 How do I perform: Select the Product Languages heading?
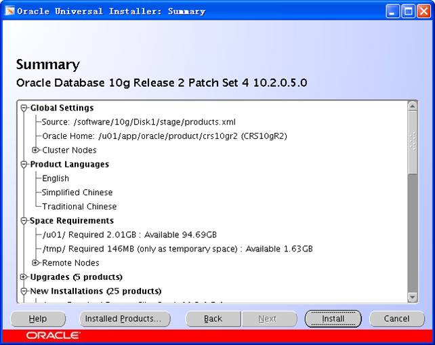coord(70,164)
